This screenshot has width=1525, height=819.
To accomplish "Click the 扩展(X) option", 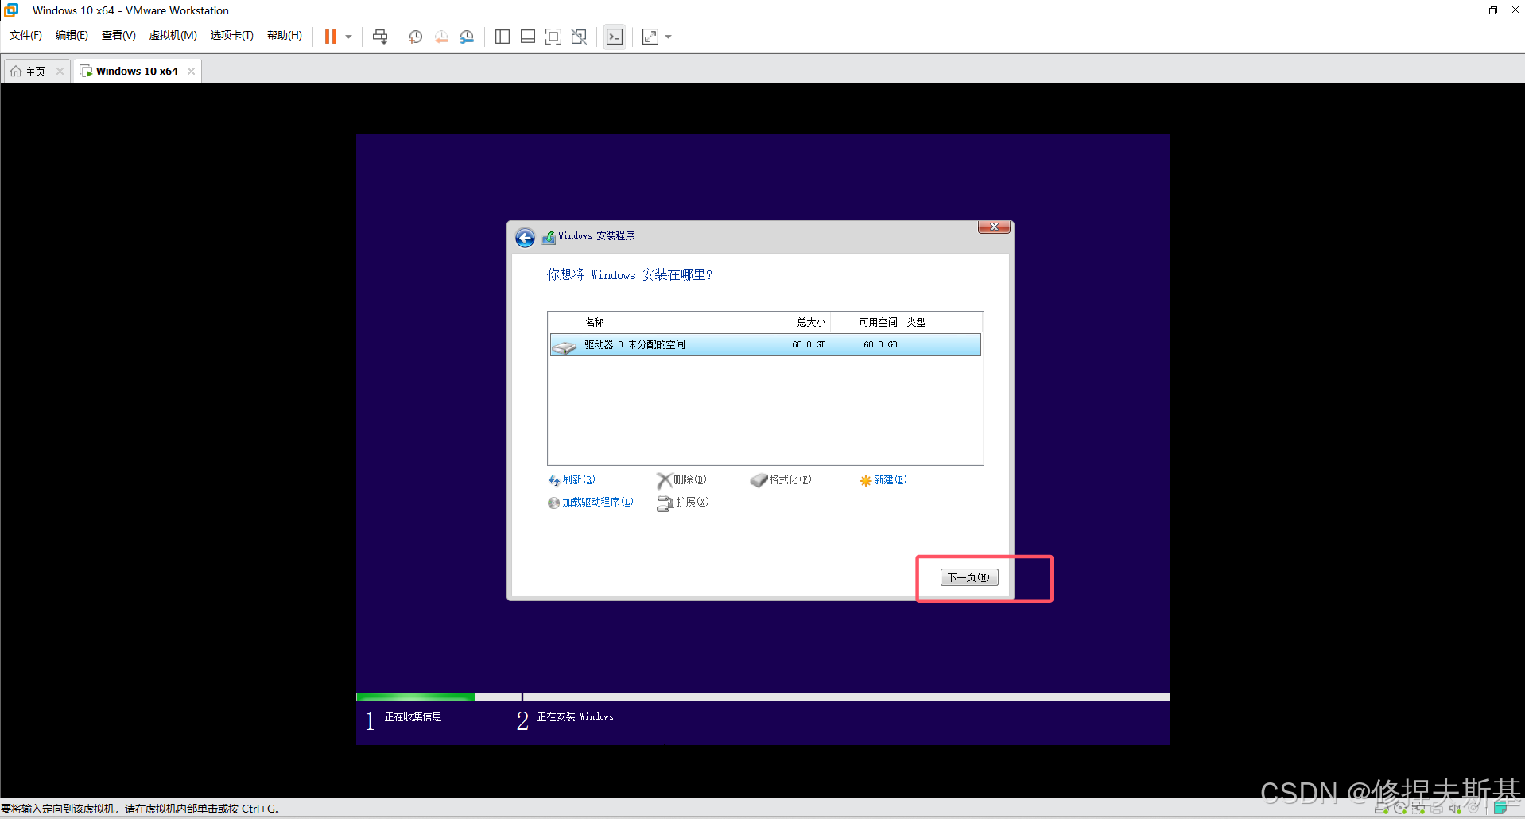I will [683, 503].
